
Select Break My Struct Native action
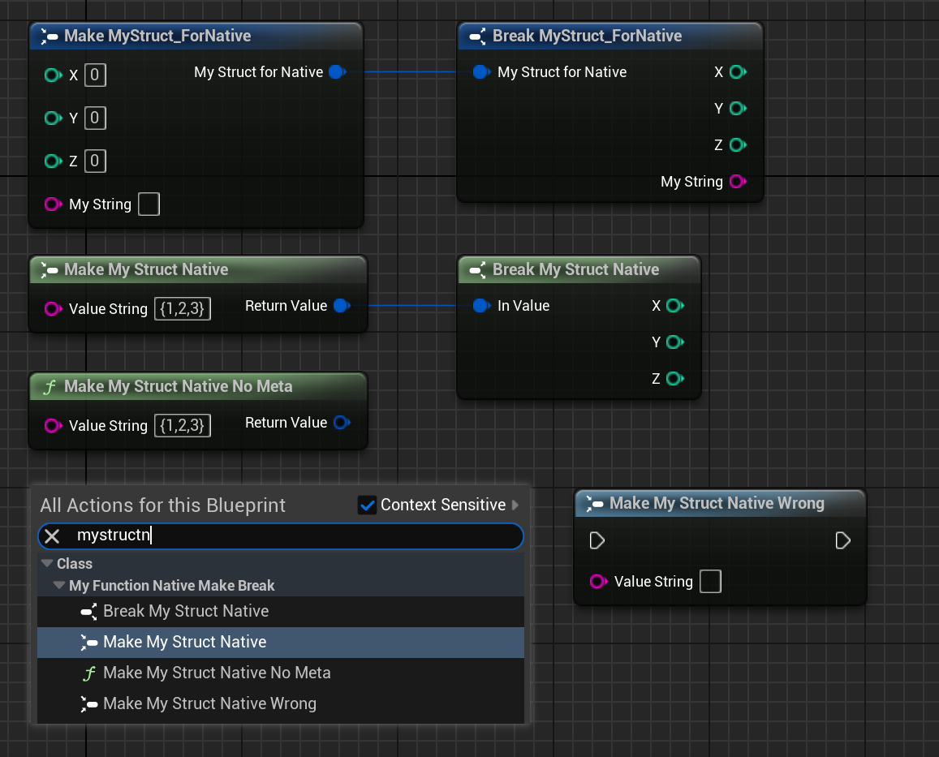pos(186,611)
